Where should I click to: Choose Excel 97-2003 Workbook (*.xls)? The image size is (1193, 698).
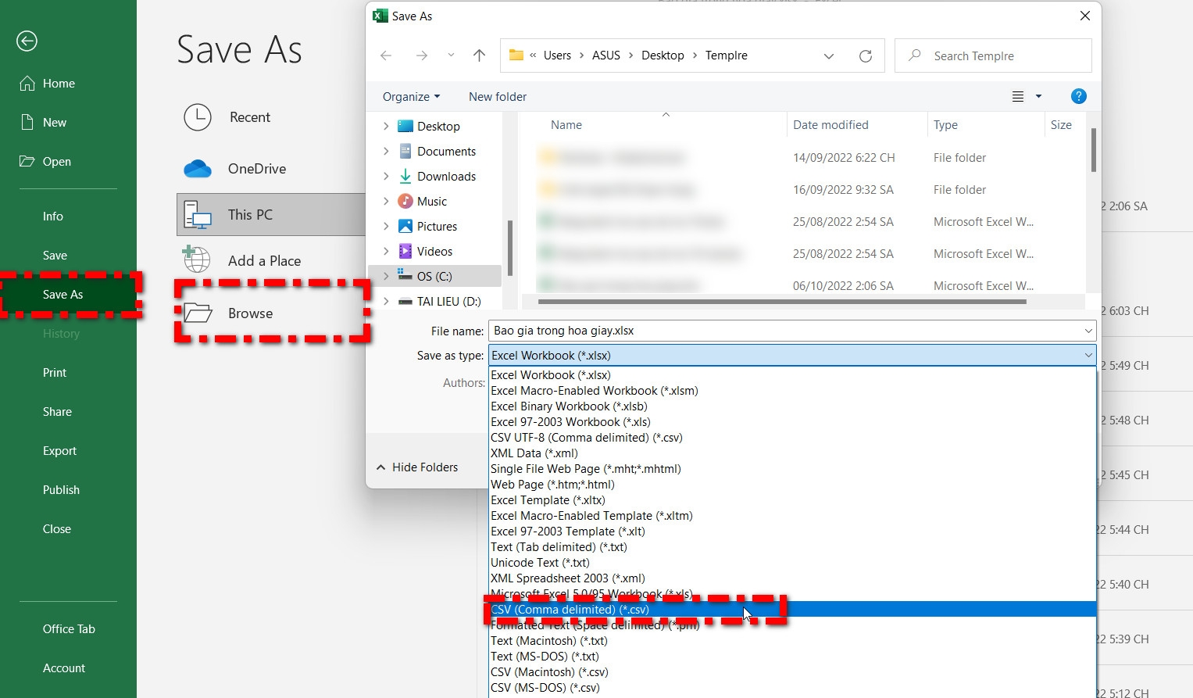pyautogui.click(x=792, y=422)
